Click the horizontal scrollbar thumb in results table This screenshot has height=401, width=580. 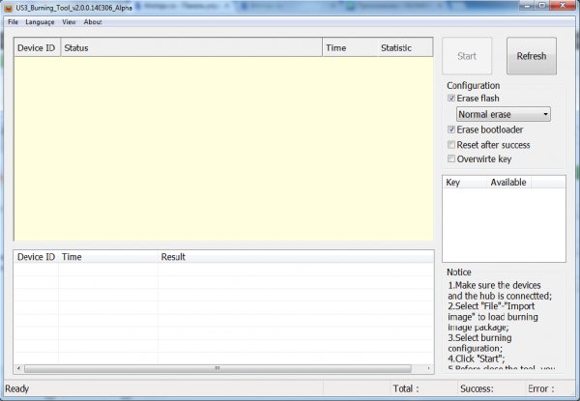coord(217,368)
